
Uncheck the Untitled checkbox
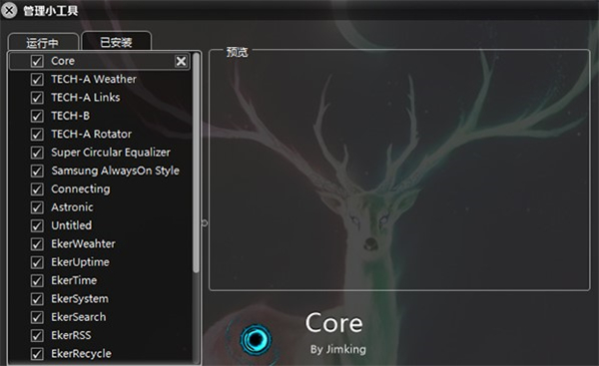pyautogui.click(x=37, y=226)
